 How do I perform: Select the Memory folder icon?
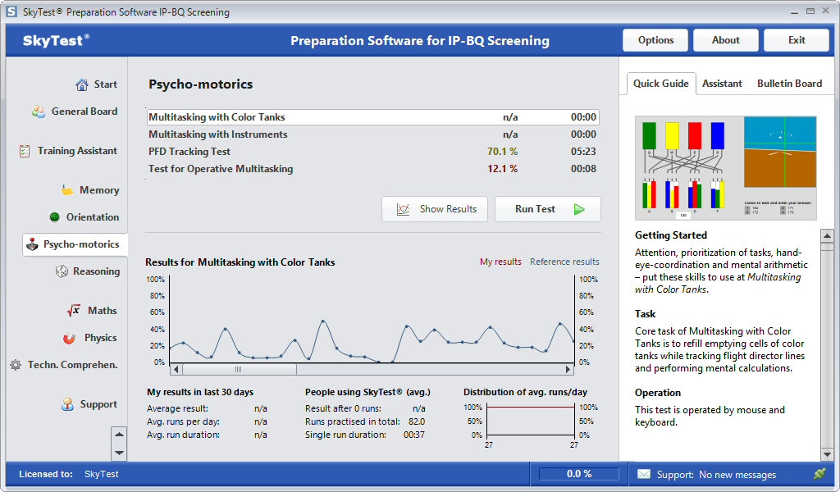click(x=67, y=190)
